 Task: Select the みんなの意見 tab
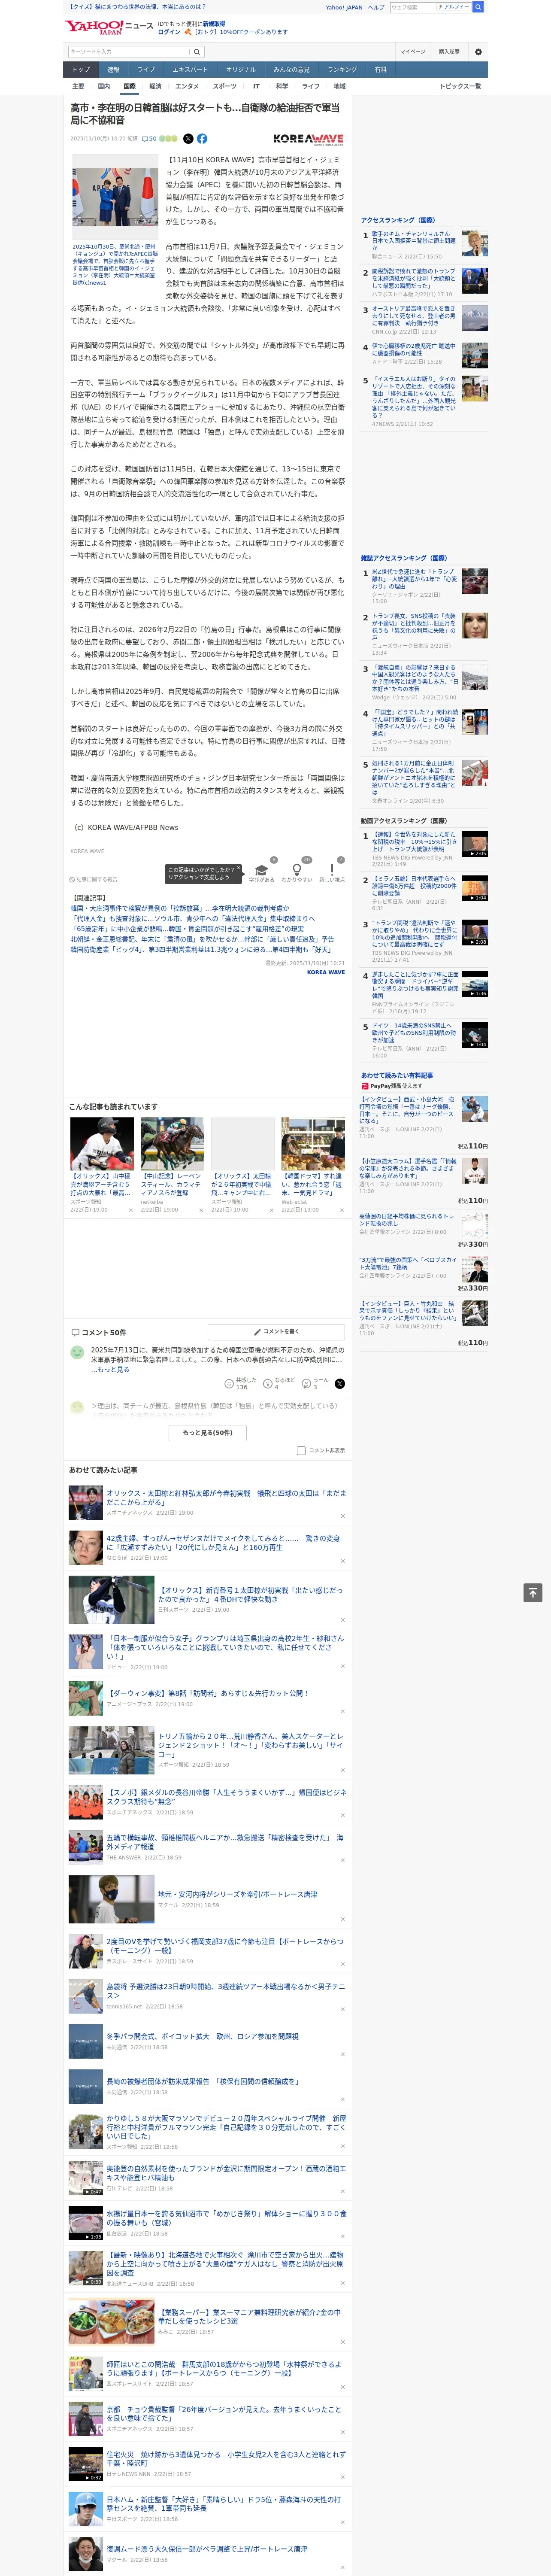(x=292, y=69)
